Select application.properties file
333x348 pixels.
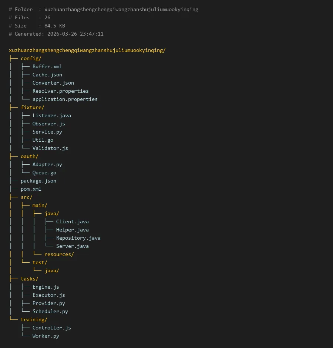pyautogui.click(x=65, y=99)
